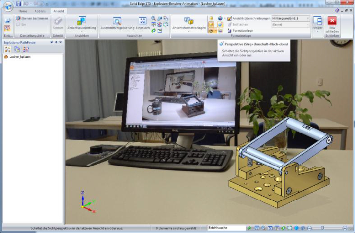This screenshot has width=355, height=233.
Task: Click the top icon in Einb... group
Action: pos(8,20)
